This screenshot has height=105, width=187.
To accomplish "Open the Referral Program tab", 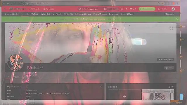I will point(100,14).
